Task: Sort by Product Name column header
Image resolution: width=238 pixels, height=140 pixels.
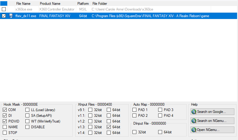Action: (50, 4)
